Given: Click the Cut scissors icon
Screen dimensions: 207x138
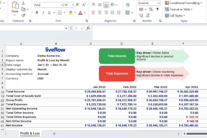Looking at the screenshot, I should point(23,3).
